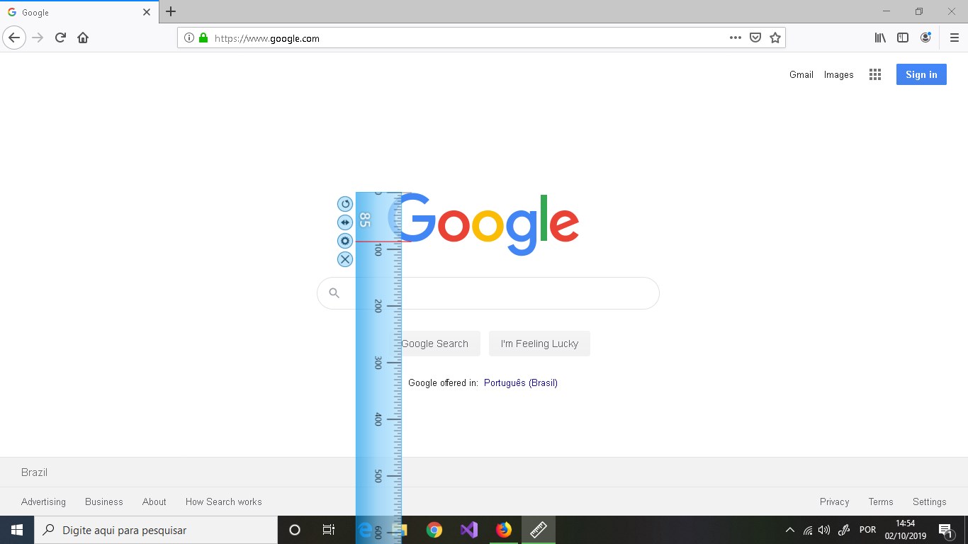Show site information icon in address bar
Image resolution: width=968 pixels, height=544 pixels.
[x=189, y=38]
